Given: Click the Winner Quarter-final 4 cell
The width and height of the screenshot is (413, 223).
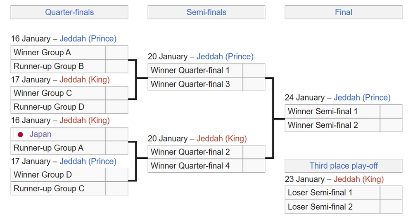Looking at the screenshot, I should coord(195,166).
